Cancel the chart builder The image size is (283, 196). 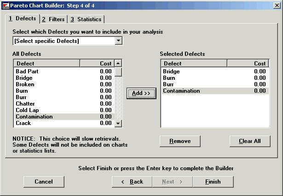click(44, 182)
